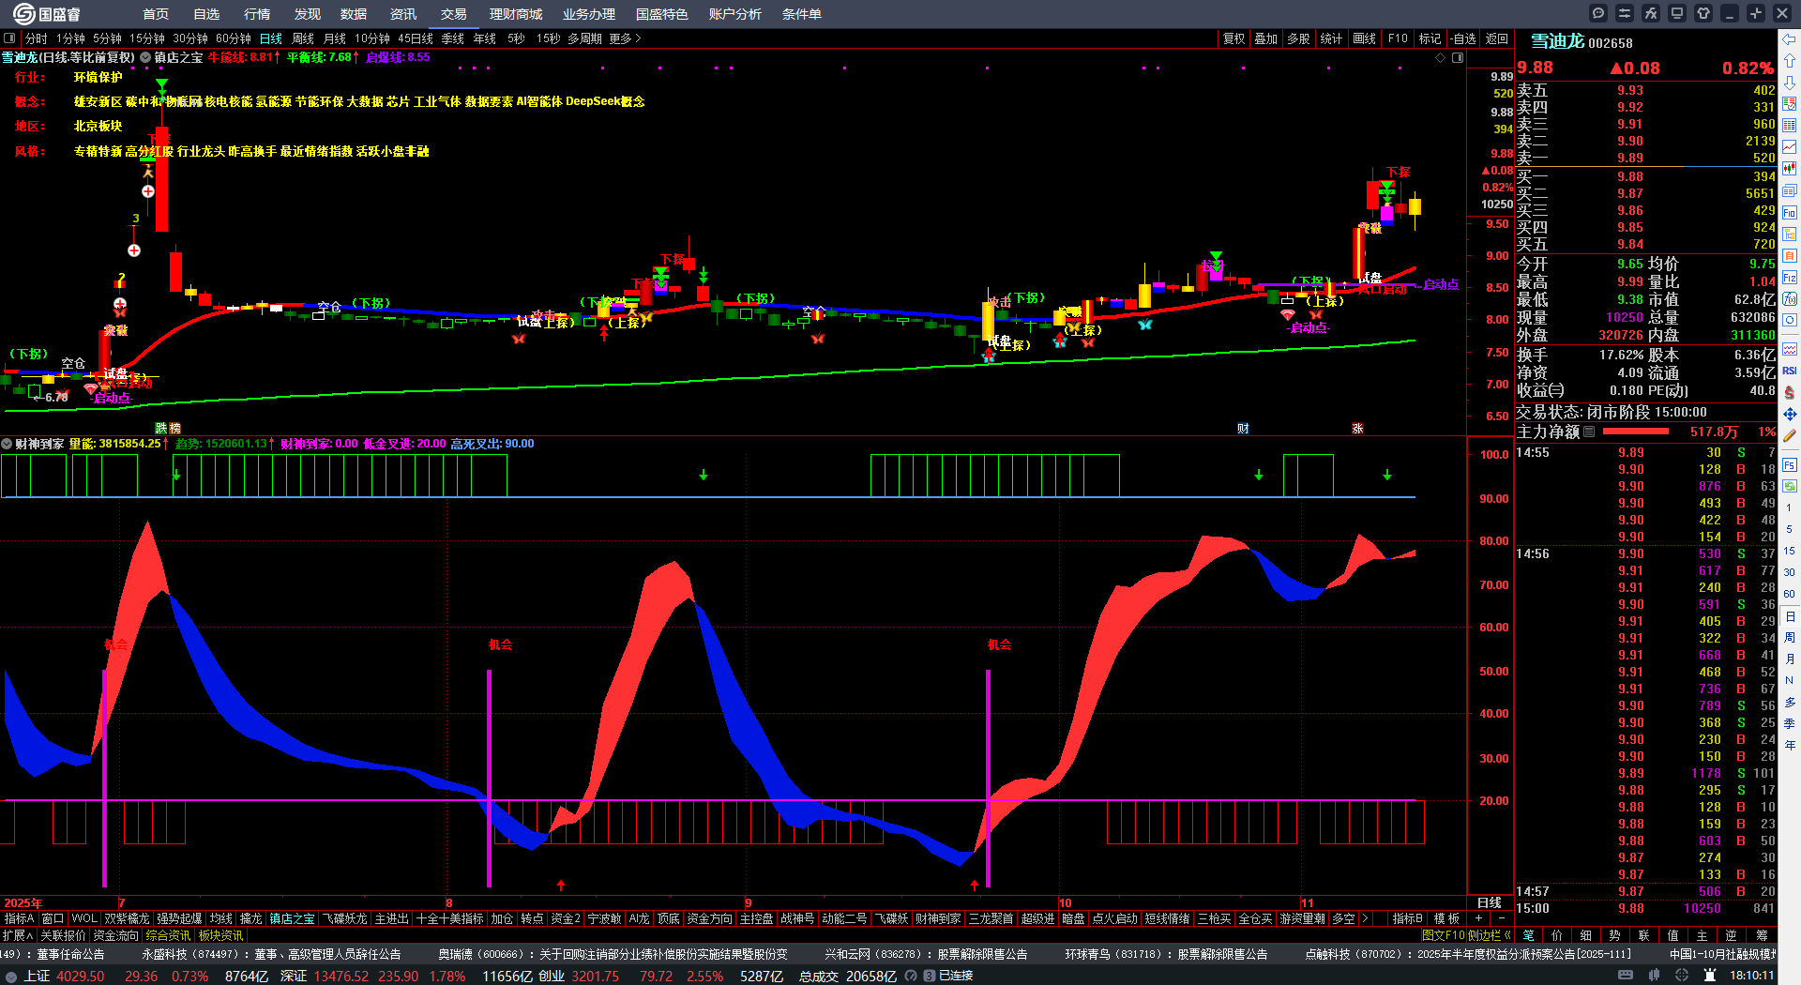Open the 交易 menu
Screen dimensions: 1801x985
click(x=454, y=14)
